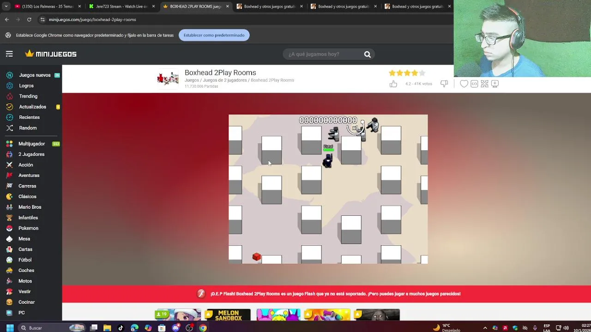Open the Cartas category
The height and width of the screenshot is (332, 591).
[x=25, y=249]
